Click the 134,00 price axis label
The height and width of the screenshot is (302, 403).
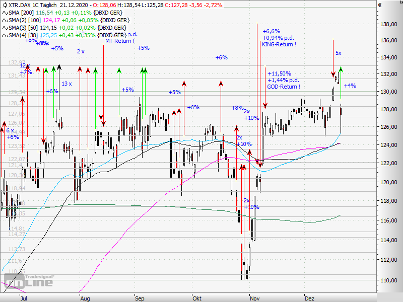coord(389,57)
